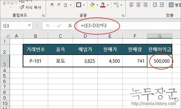The image size is (181, 109).
Task: Toggle bold formatting with the 가 button
Action: (52, 5)
